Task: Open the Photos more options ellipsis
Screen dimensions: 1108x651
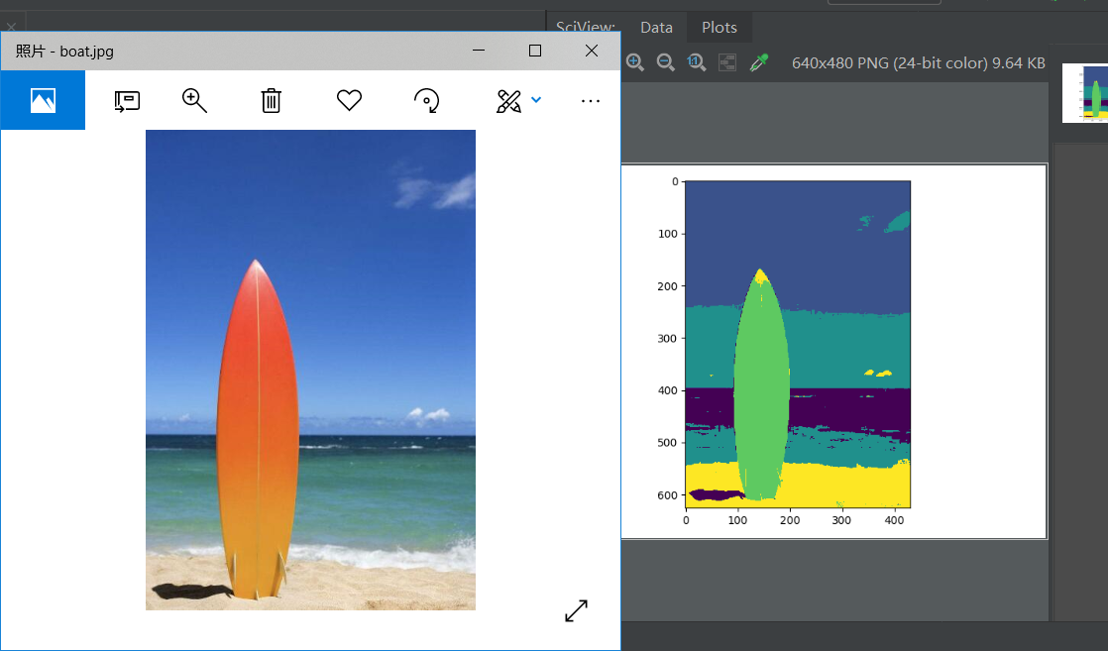Action: [x=591, y=101]
